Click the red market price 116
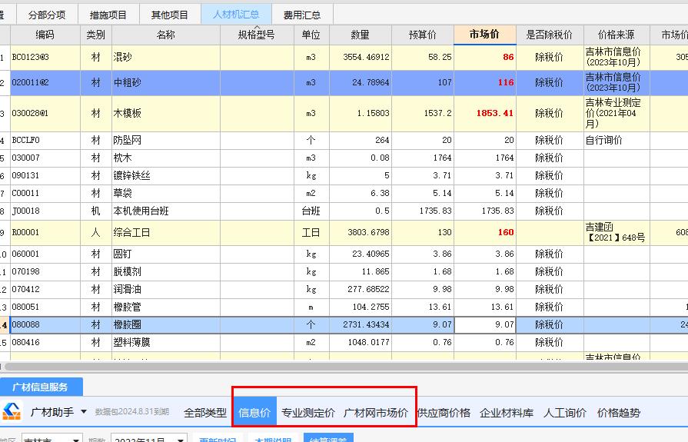 [485, 82]
